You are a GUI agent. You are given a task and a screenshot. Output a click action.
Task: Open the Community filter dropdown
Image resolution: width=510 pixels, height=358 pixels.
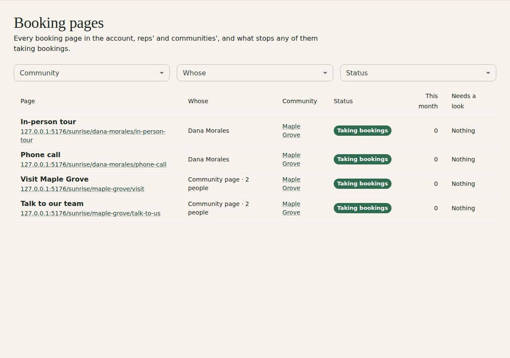pos(92,73)
